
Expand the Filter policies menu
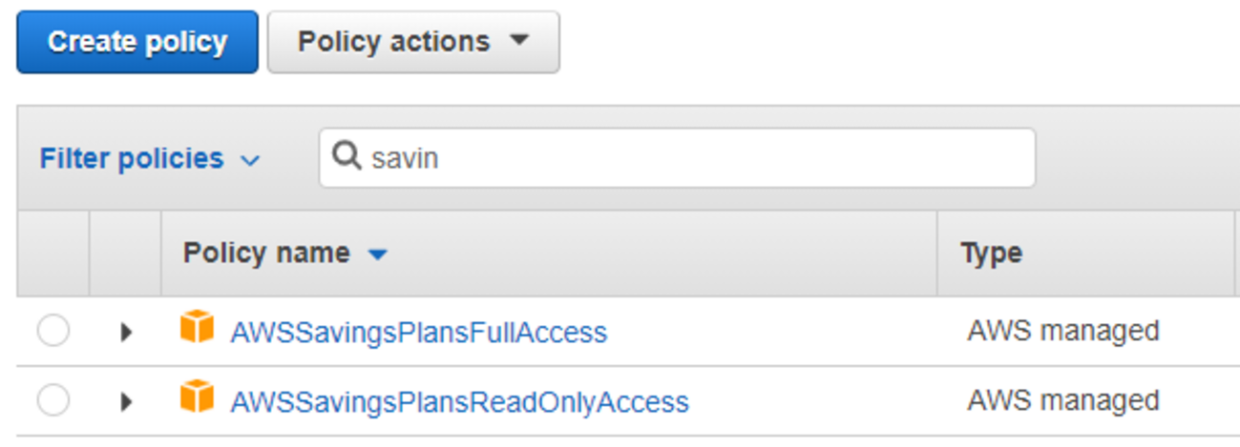pyautogui.click(x=149, y=158)
